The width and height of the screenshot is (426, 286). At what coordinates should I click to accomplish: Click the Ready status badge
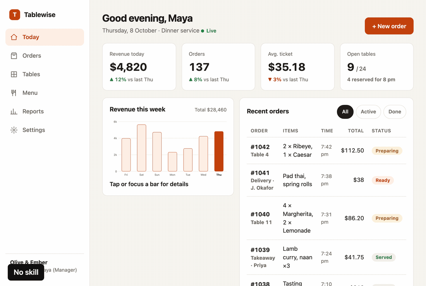[x=383, y=180]
